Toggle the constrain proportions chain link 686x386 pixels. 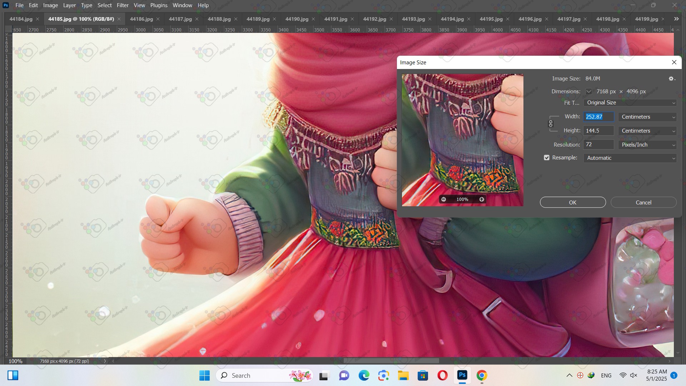tap(551, 124)
